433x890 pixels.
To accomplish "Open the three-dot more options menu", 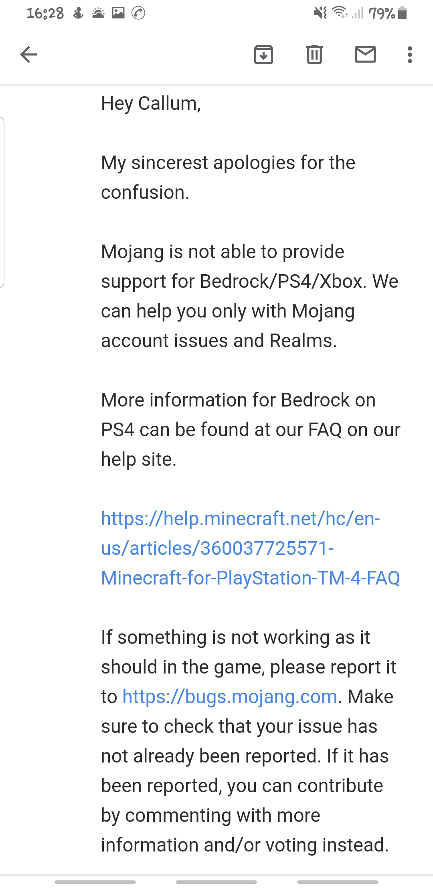I will coord(409,55).
